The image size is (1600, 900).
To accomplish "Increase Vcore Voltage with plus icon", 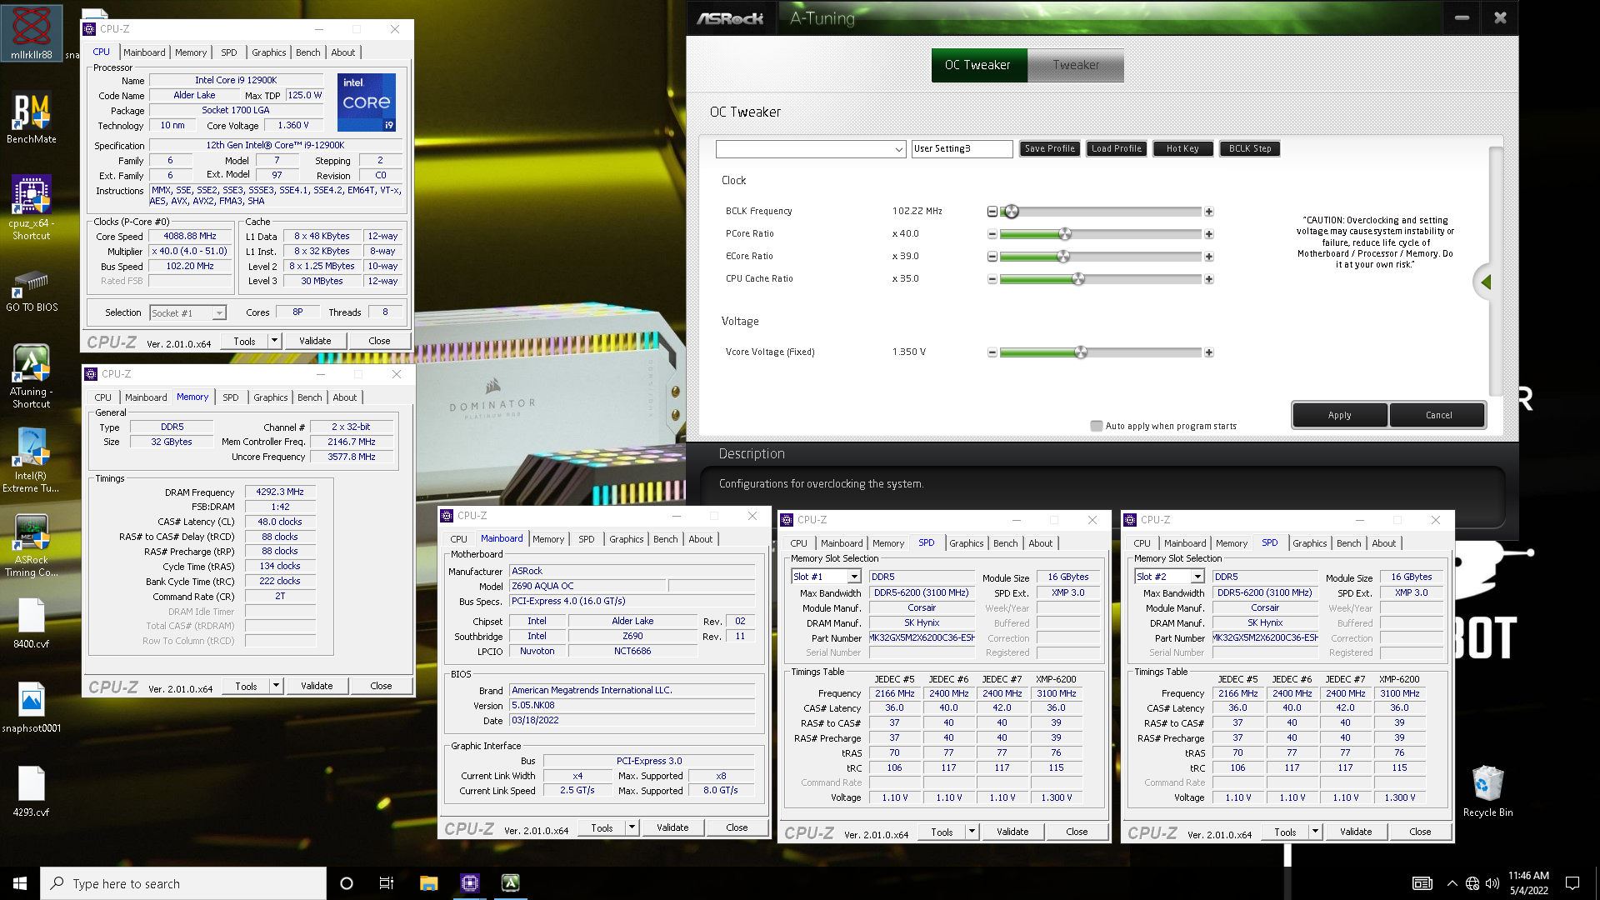I will point(1209,352).
